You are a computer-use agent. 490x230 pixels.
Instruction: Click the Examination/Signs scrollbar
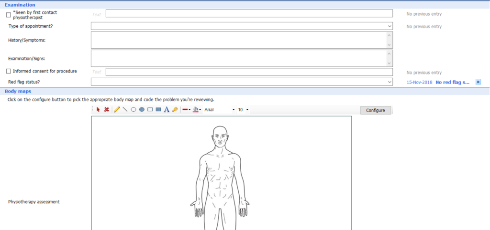(390, 58)
